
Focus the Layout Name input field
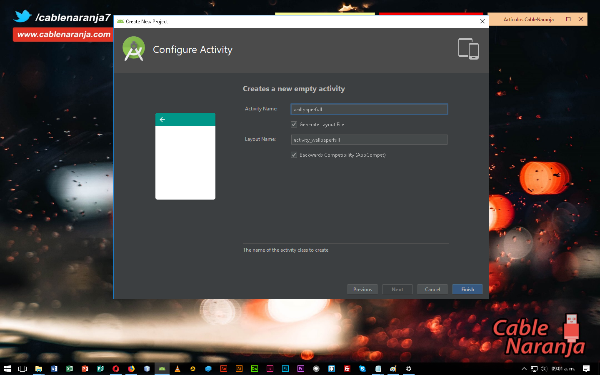pos(369,140)
